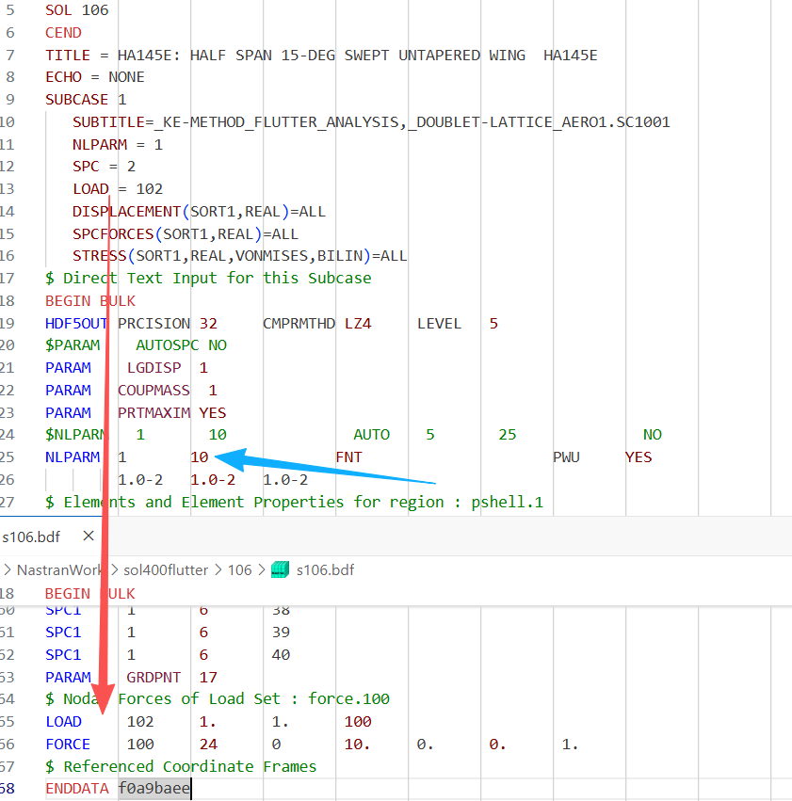The width and height of the screenshot is (792, 801).
Task: Place cursor on NLPARM = 1 line
Action: tap(117, 145)
